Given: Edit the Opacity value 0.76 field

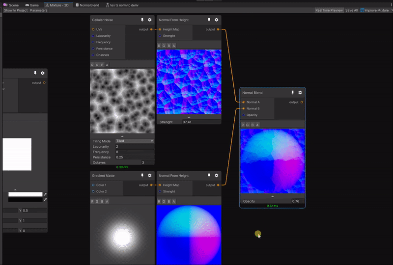Looking at the screenshot, I should pos(298,201).
